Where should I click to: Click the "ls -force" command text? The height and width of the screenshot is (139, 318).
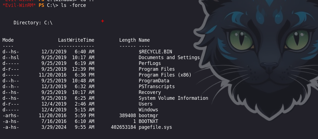[73, 5]
